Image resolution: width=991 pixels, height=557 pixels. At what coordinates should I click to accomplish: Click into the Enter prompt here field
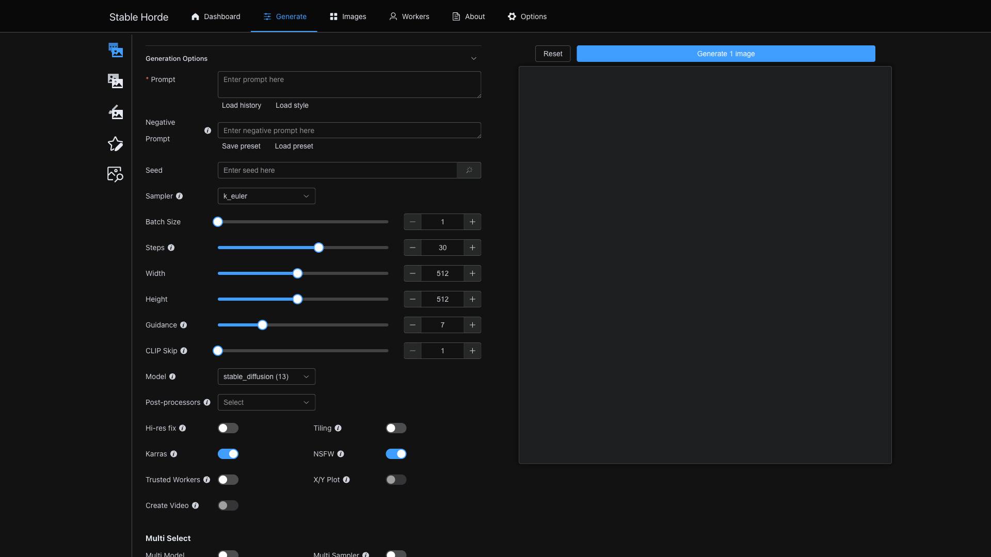tap(349, 85)
